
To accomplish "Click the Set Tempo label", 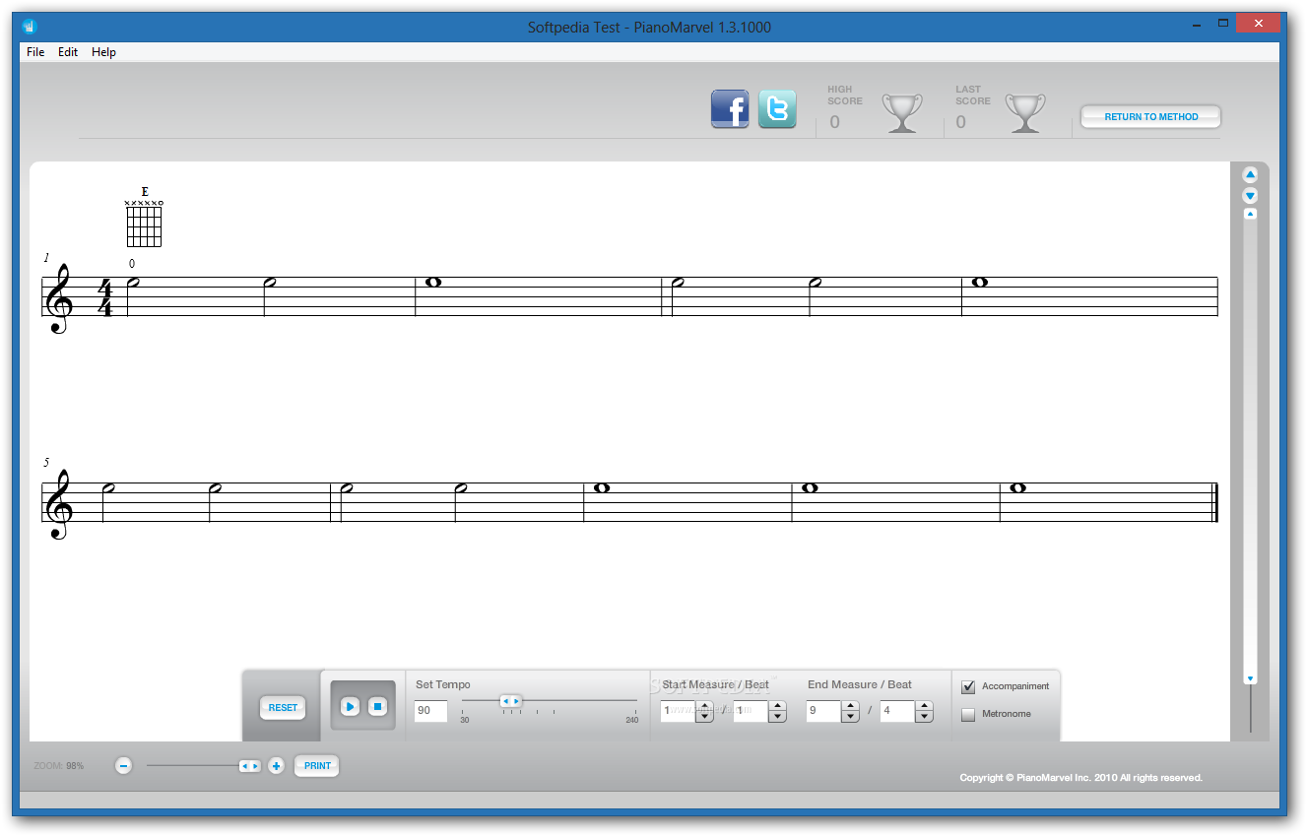I will click(x=443, y=684).
